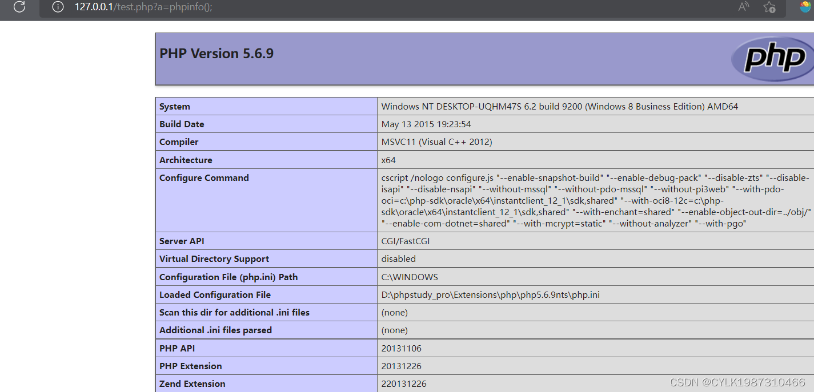The image size is (814, 392).
Task: Click '(none)' next to Additional .ini files parsed
Action: 394,330
